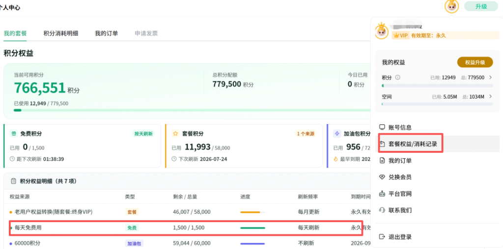Click the user avatar in top bar
The image size is (503, 249).
[x=452, y=6]
